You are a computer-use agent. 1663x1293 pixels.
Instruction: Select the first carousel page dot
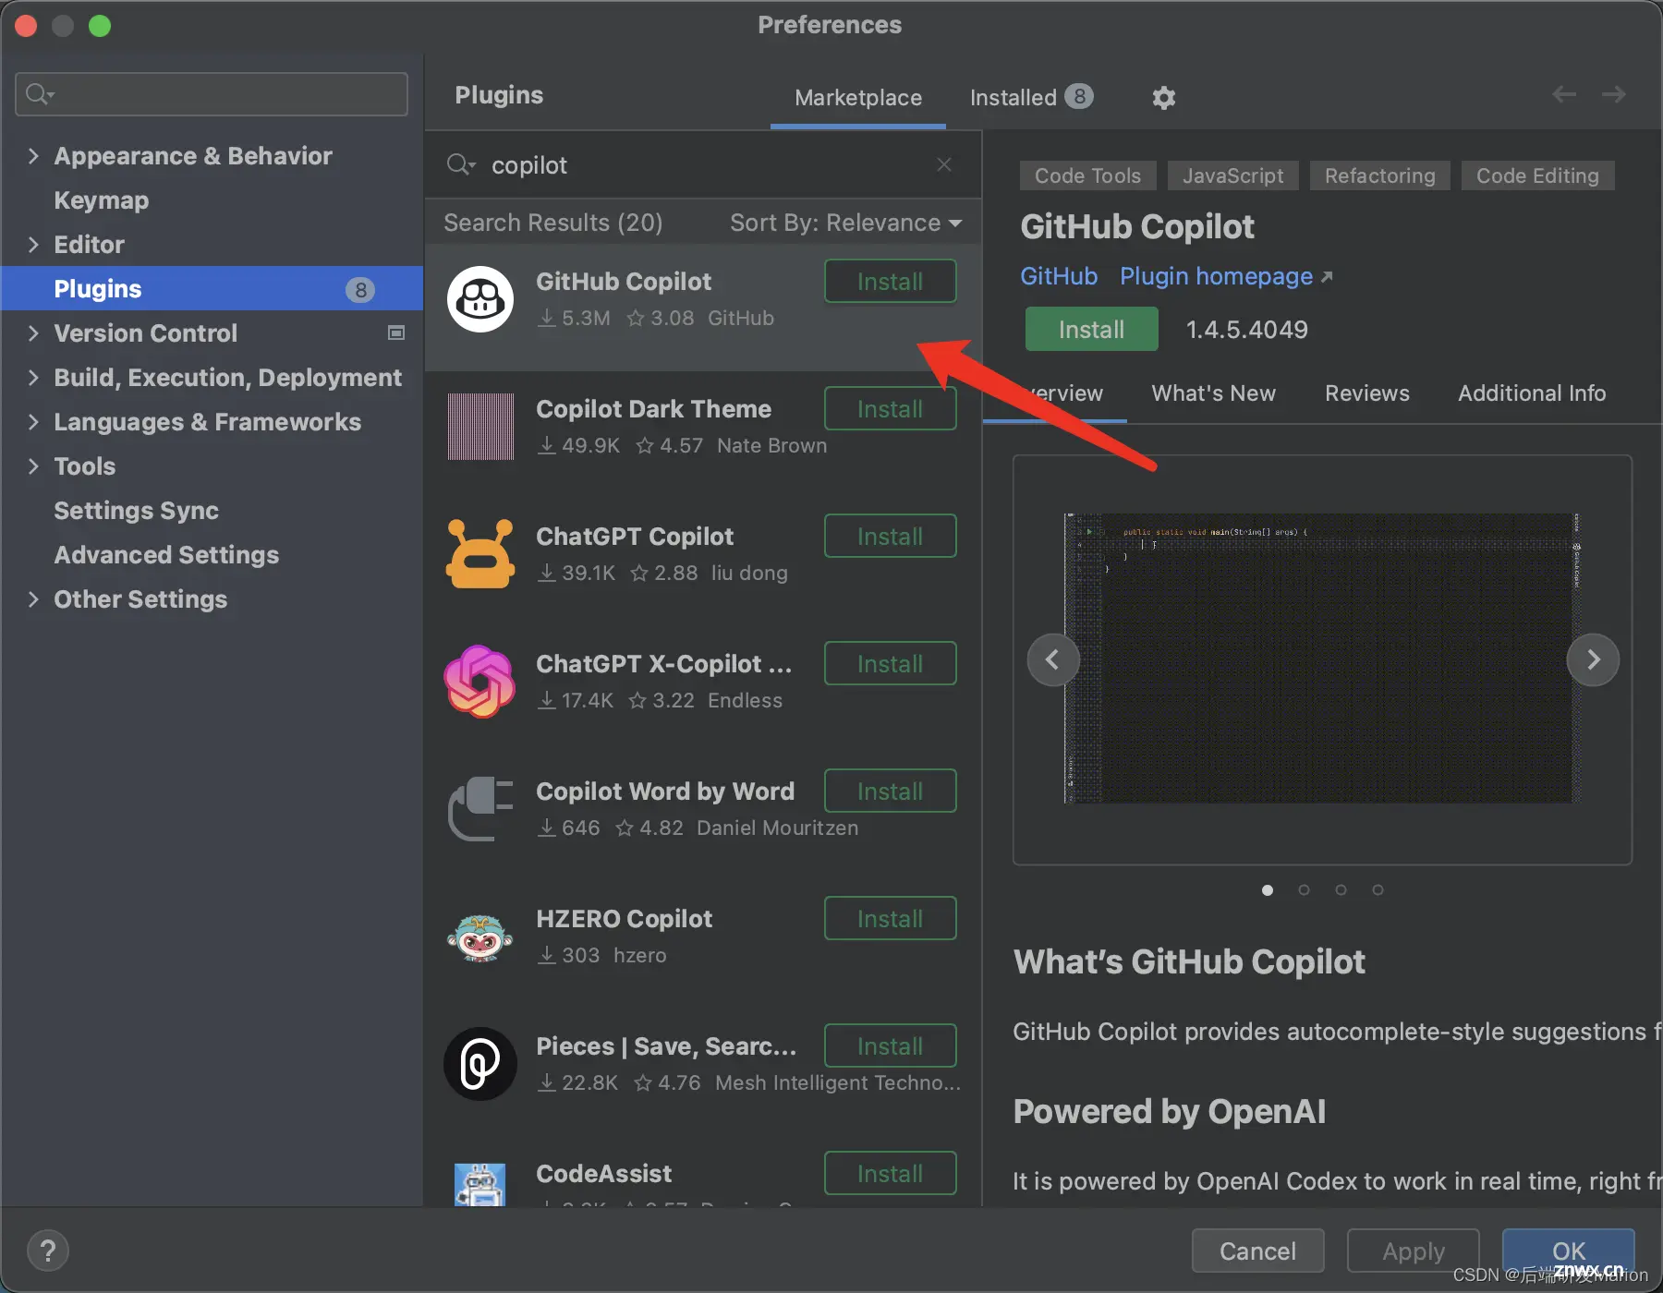(x=1268, y=890)
